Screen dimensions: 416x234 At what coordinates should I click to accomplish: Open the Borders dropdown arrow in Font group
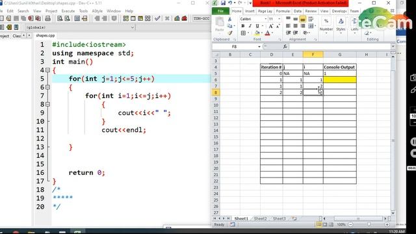[248, 33]
